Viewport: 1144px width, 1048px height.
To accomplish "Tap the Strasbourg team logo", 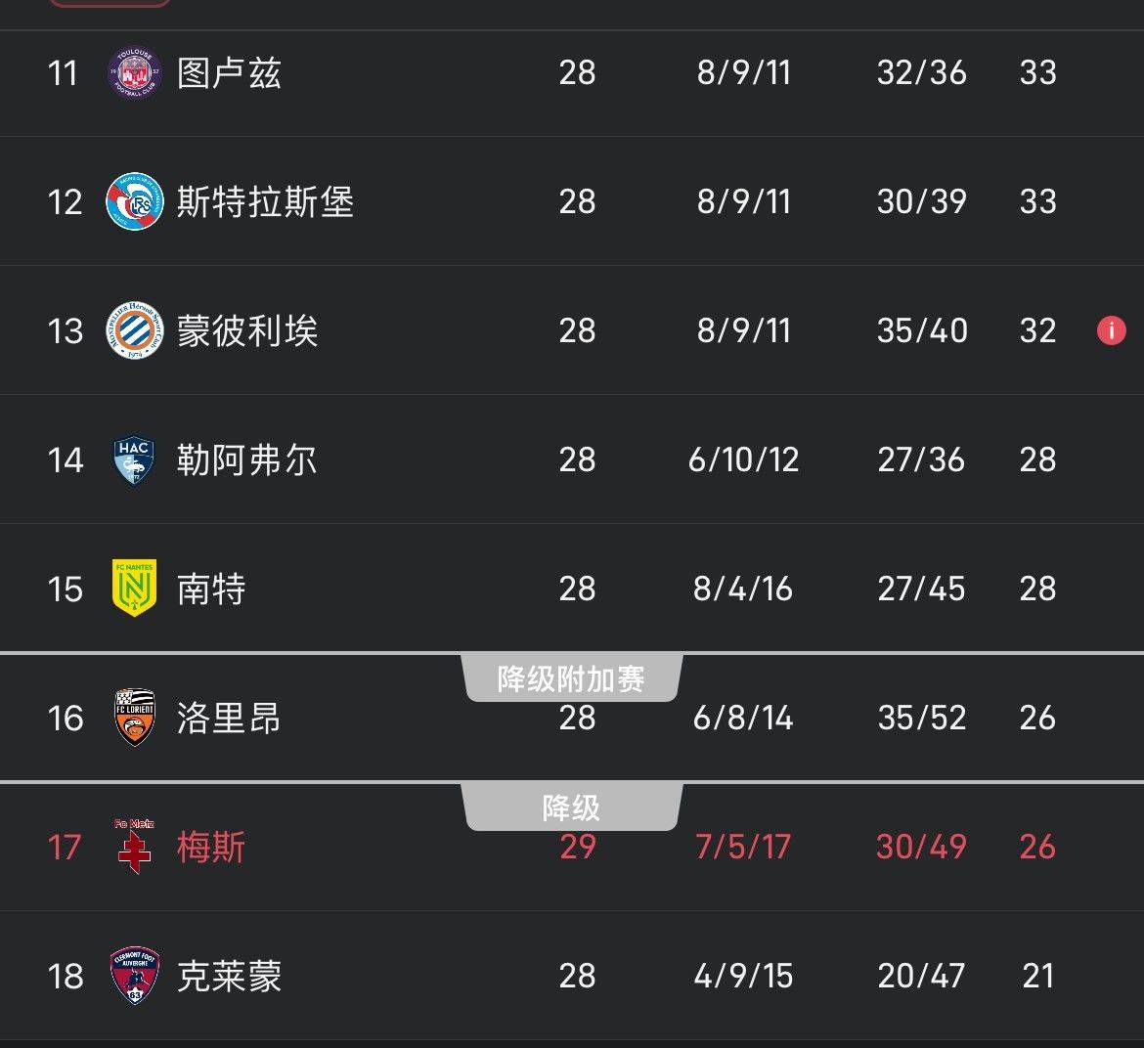I will coord(134,201).
